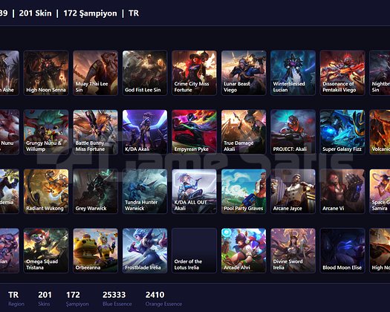Select the Grungy Nunu & Willump card

coord(46,132)
